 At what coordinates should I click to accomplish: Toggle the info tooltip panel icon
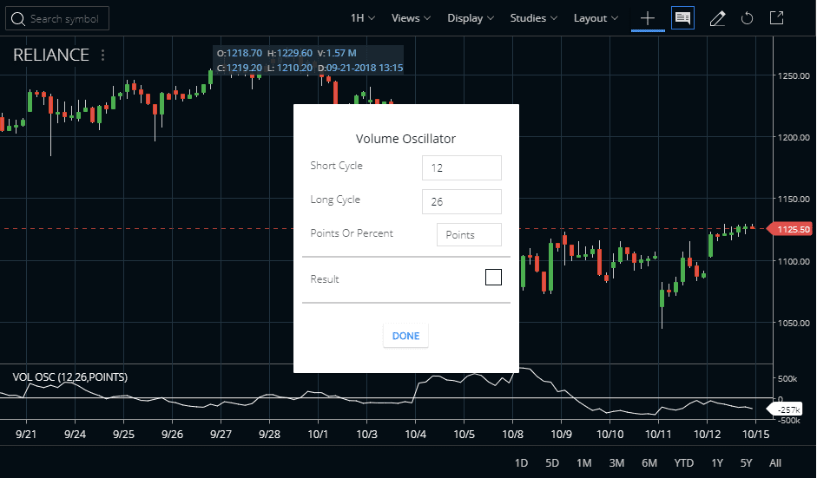click(x=682, y=18)
